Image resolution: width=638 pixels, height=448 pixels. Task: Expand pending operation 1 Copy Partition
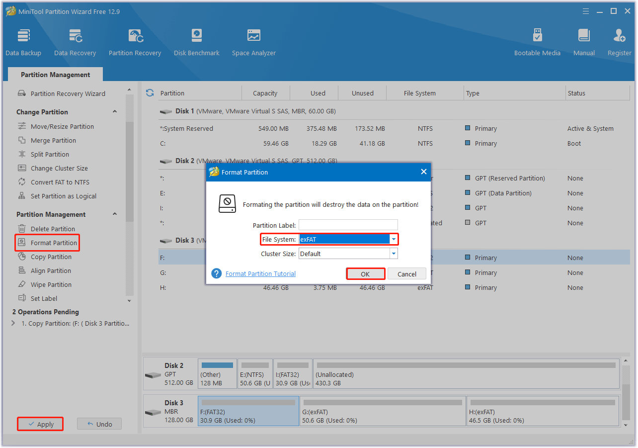pos(13,323)
